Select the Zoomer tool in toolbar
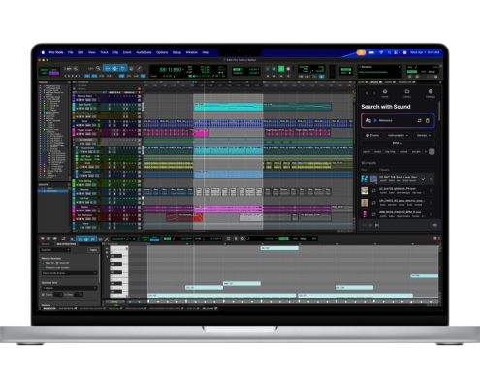This screenshot has width=480, height=388. pos(98,69)
